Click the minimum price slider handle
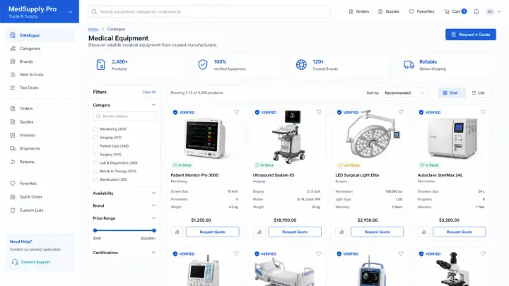The width and height of the screenshot is (509, 286). [x=95, y=230]
